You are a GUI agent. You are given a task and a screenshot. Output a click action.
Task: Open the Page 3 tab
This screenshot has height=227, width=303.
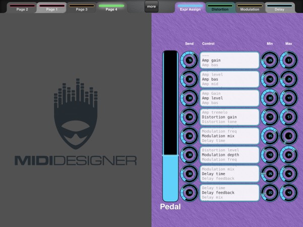tap(81, 8)
